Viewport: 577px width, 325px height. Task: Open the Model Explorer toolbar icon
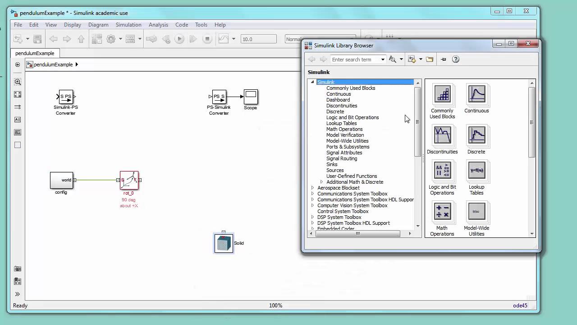pos(130,39)
